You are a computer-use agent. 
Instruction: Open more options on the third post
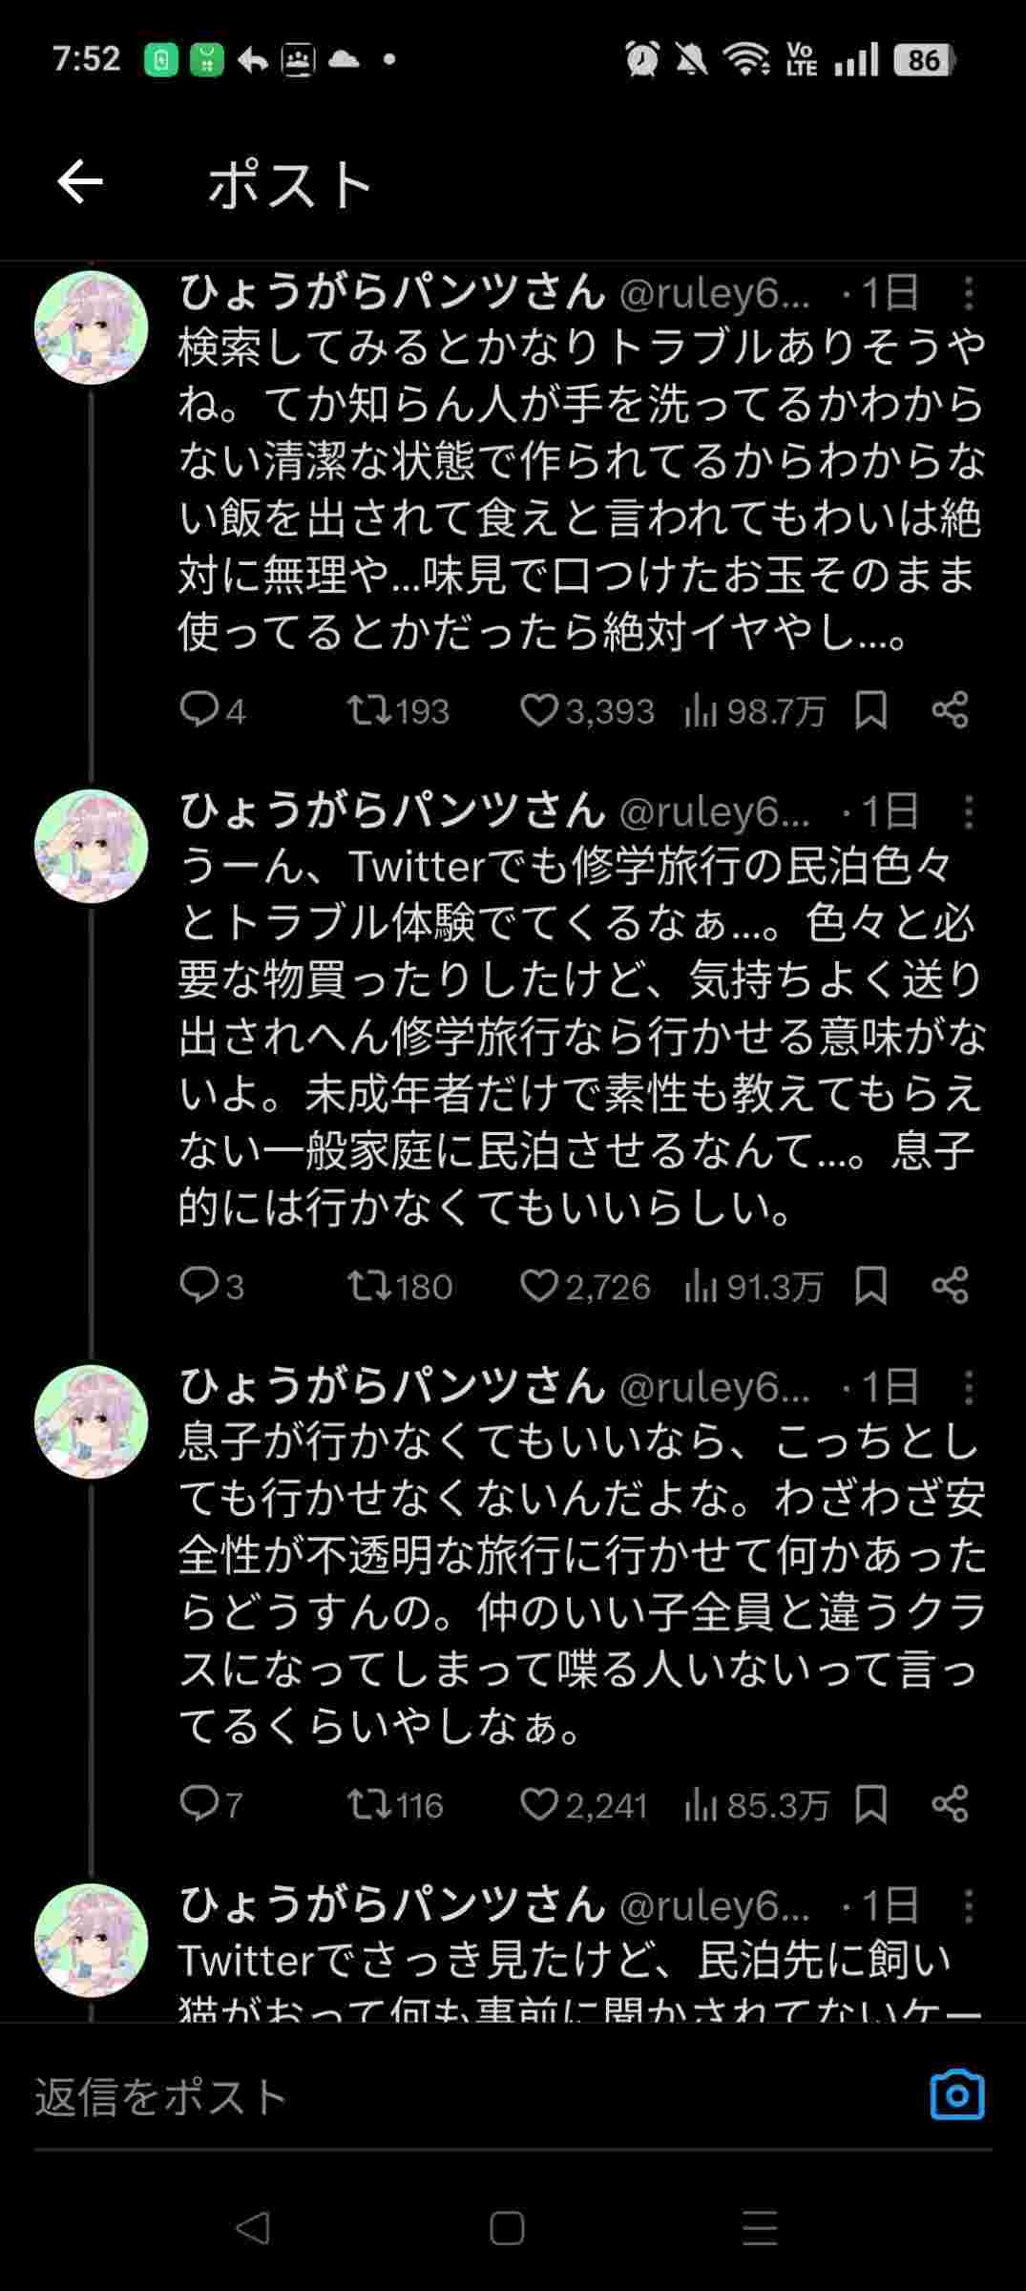(968, 1387)
